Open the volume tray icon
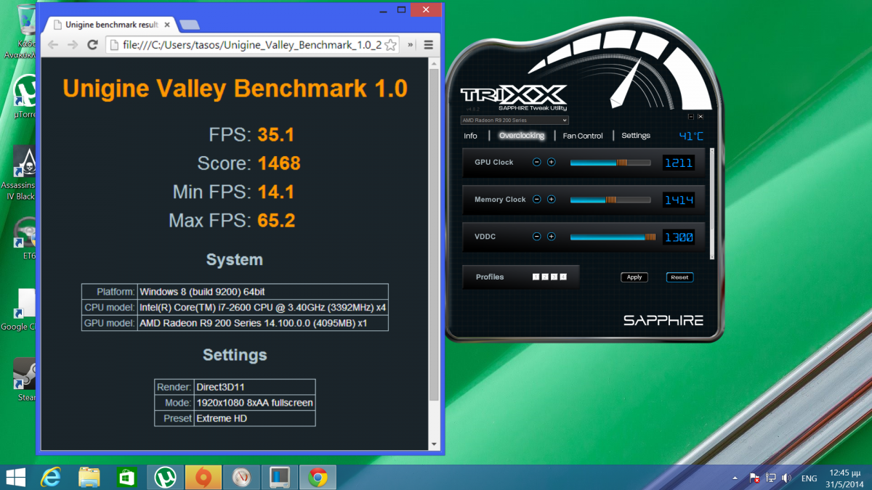The height and width of the screenshot is (490, 872). (786, 478)
